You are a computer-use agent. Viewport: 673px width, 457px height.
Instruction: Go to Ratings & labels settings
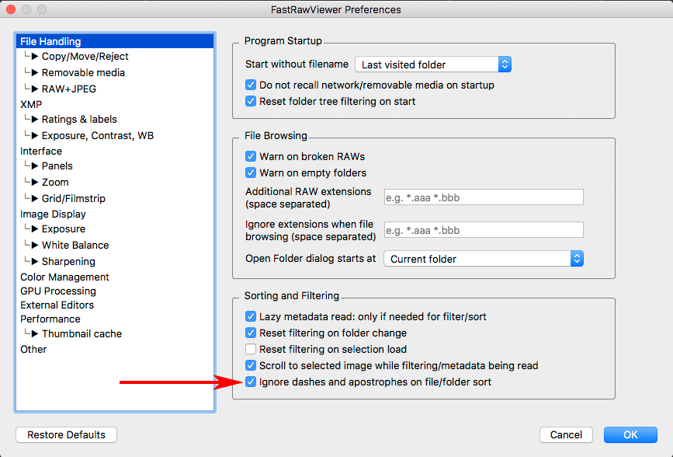[x=79, y=120]
